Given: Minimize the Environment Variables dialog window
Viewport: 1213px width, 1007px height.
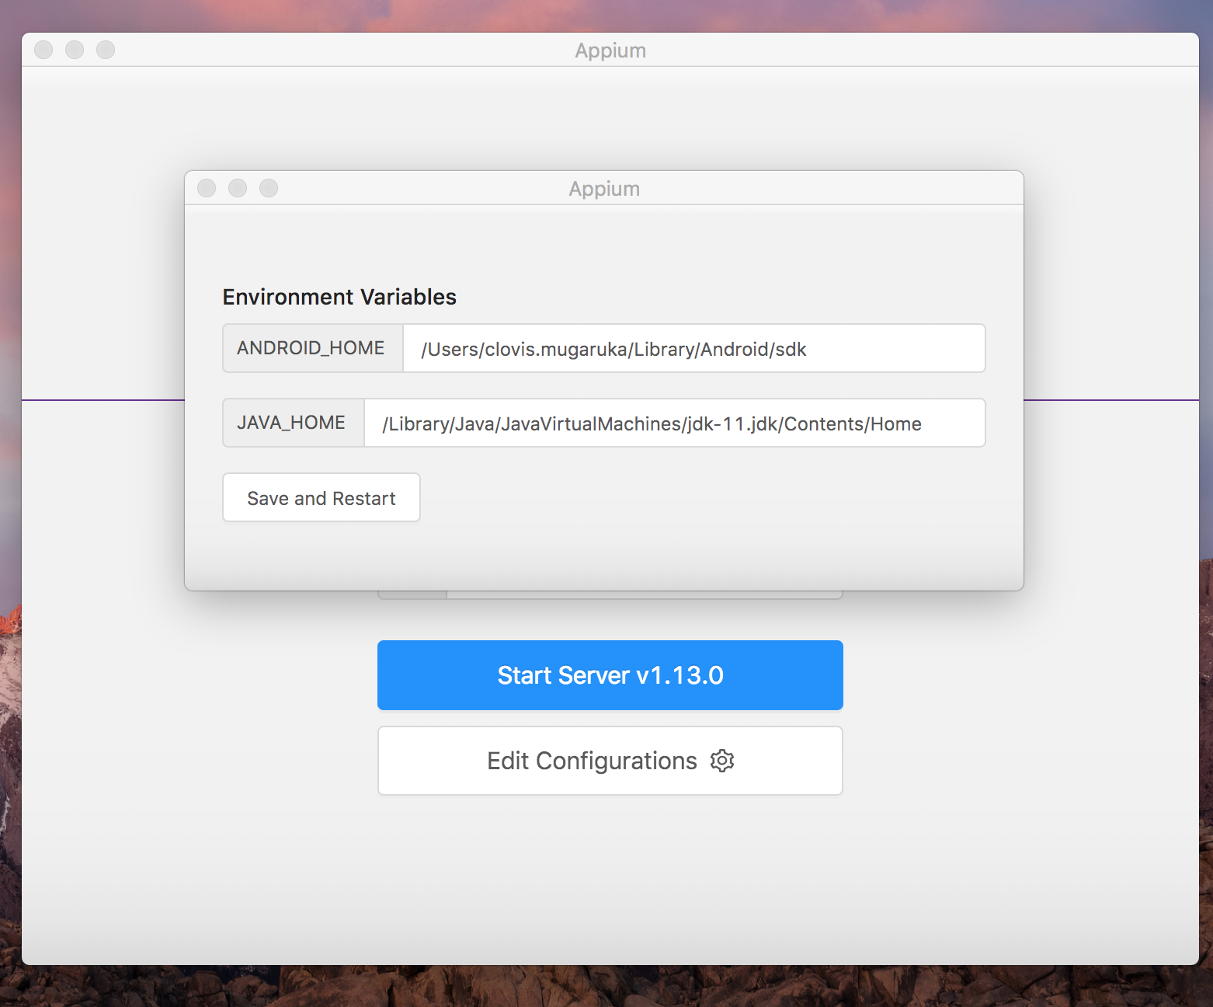Looking at the screenshot, I should coord(238,188).
